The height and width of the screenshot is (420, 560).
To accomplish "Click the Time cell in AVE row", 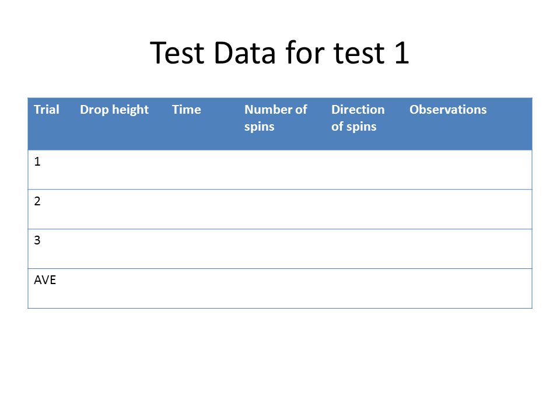I will click(x=202, y=289).
